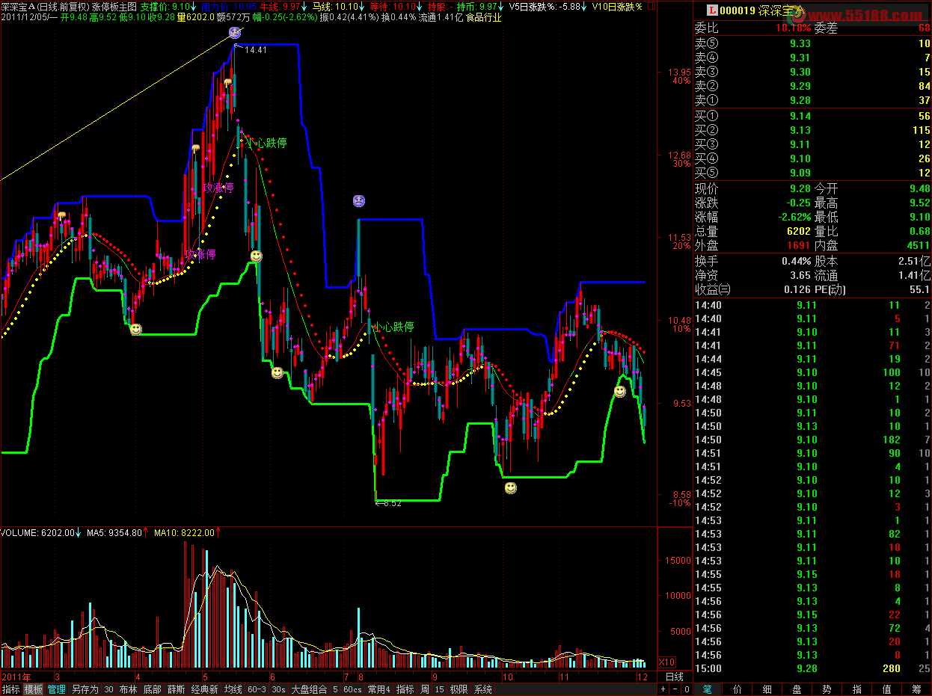This screenshot has width=932, height=696.
Task: Click the 买⑤ bid row at 9.09
Action: 812,173
